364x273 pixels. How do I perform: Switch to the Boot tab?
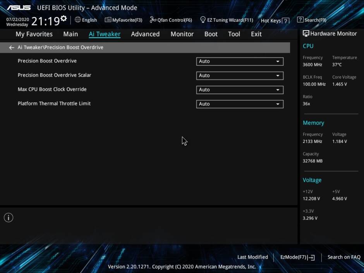211,34
